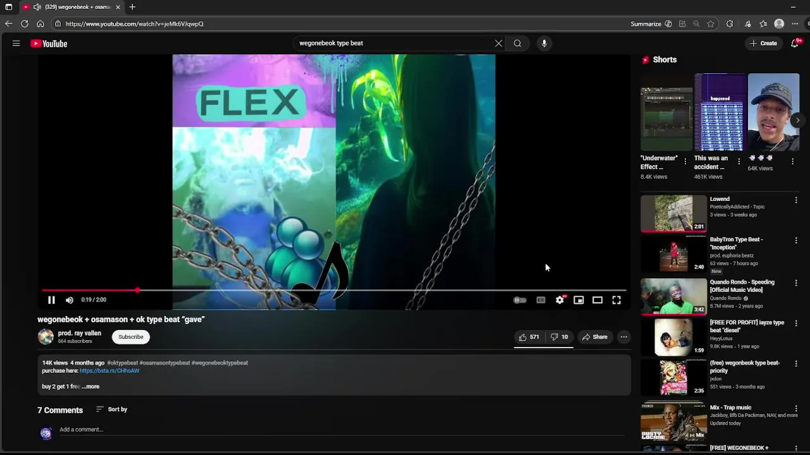
Task: Open options for "This was an accident" short
Action: coord(739,162)
